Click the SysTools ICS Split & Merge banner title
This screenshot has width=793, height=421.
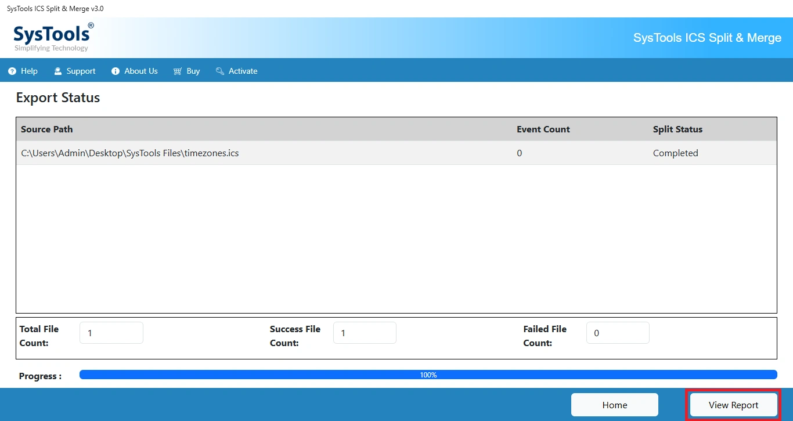pos(707,38)
